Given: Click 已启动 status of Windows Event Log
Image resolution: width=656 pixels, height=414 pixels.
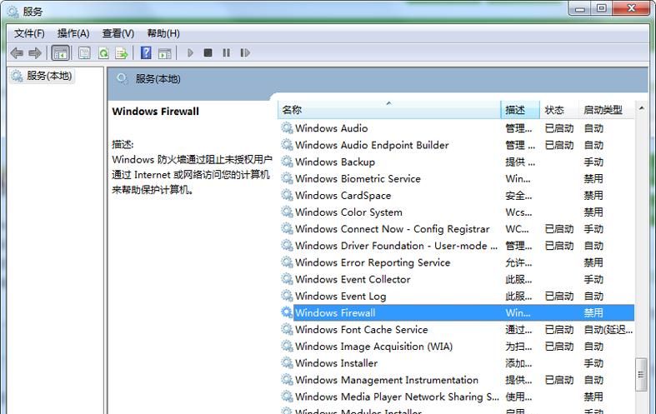Looking at the screenshot, I should (x=559, y=296).
